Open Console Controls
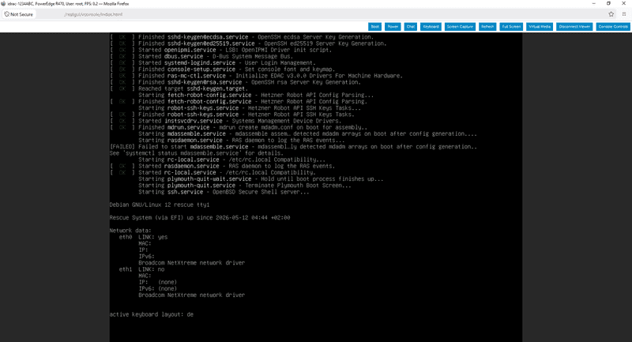 click(613, 27)
